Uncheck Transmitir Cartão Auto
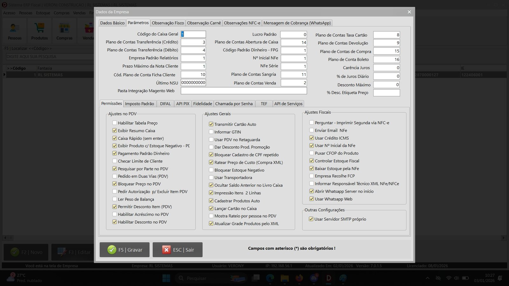Image resolution: width=509 pixels, height=286 pixels. (x=211, y=124)
